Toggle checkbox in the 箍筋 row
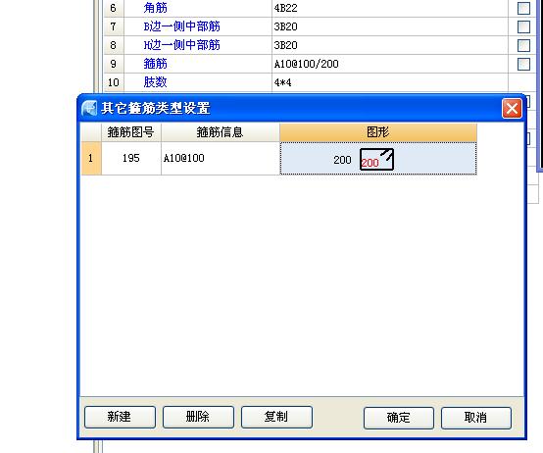 point(523,64)
